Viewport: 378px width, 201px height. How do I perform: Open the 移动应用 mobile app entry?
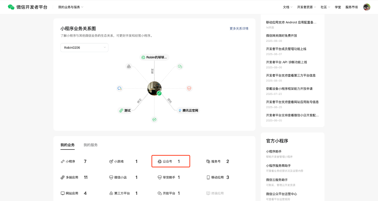(217, 177)
